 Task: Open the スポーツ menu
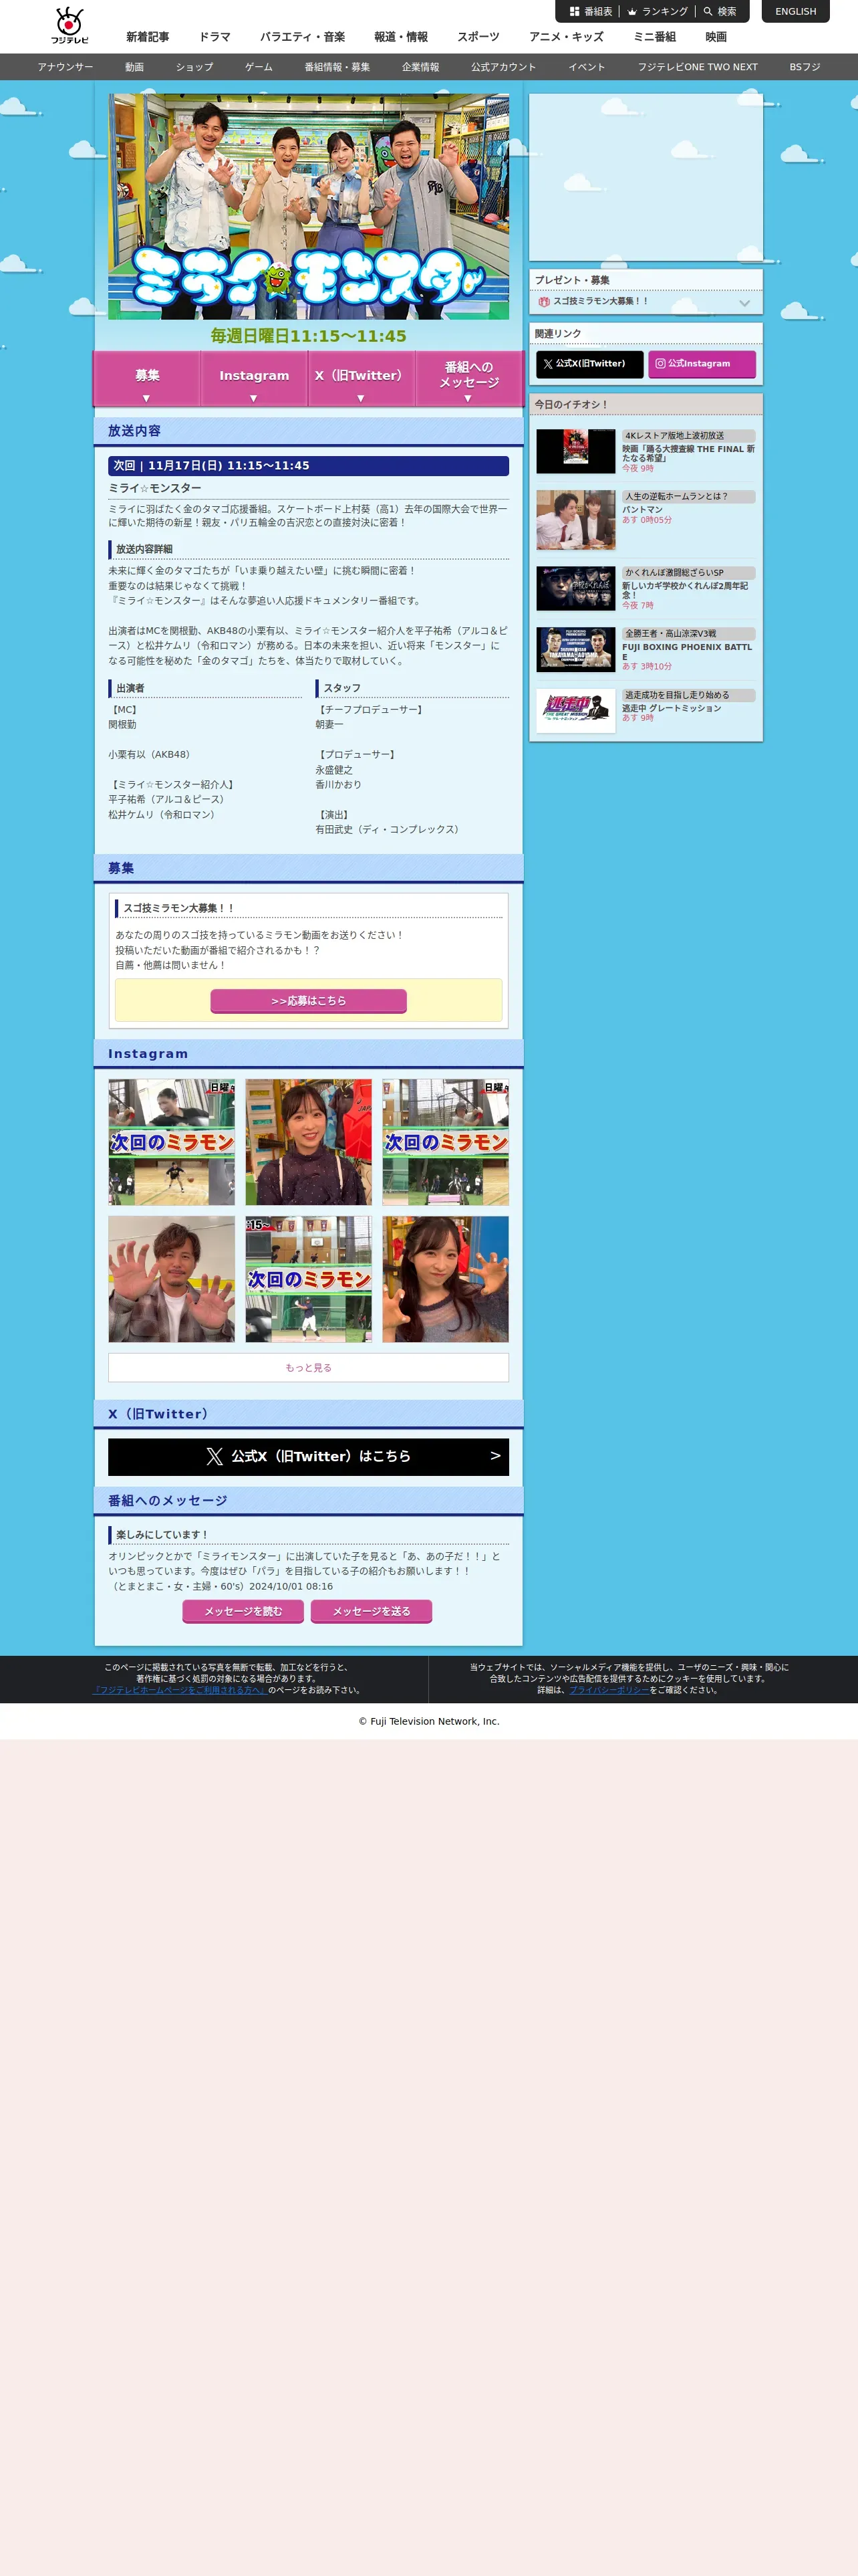(478, 37)
